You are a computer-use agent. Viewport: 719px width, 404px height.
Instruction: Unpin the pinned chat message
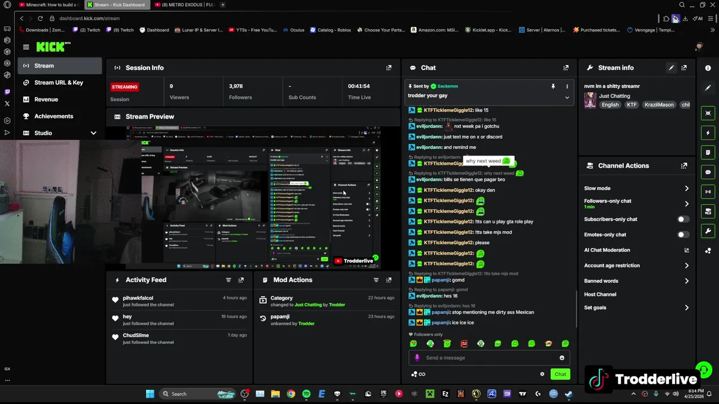point(553,86)
